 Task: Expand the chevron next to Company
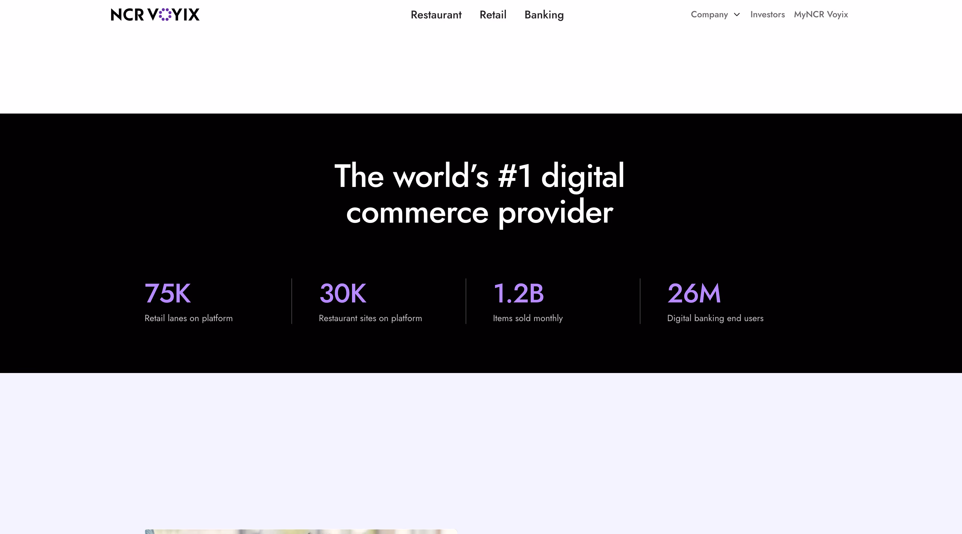[x=736, y=15]
